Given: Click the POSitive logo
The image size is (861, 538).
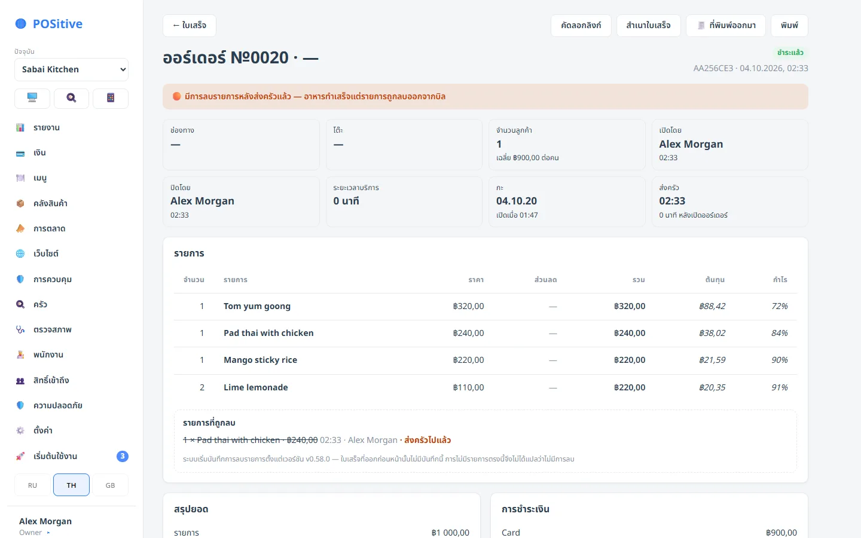Looking at the screenshot, I should coord(48,24).
